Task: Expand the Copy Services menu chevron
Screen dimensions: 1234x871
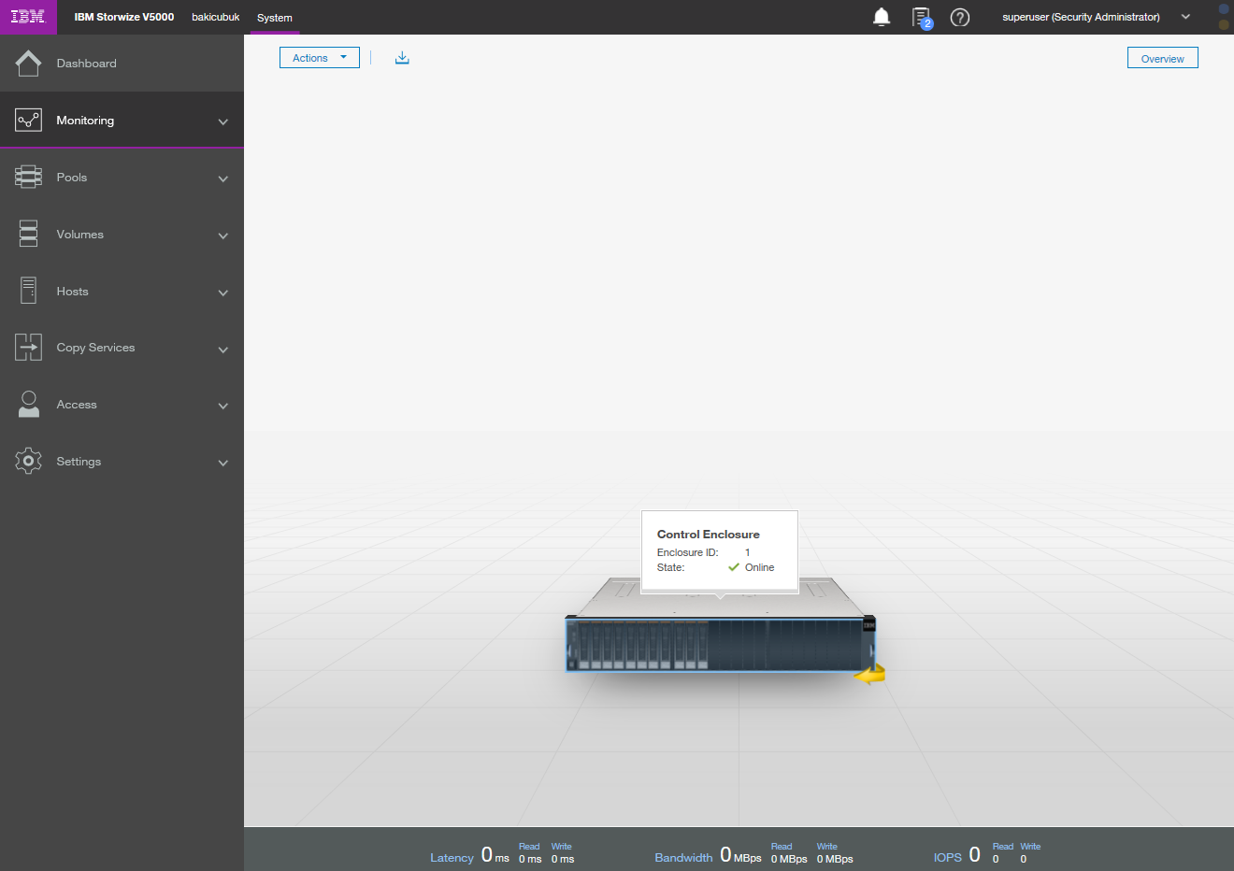Action: click(x=223, y=350)
